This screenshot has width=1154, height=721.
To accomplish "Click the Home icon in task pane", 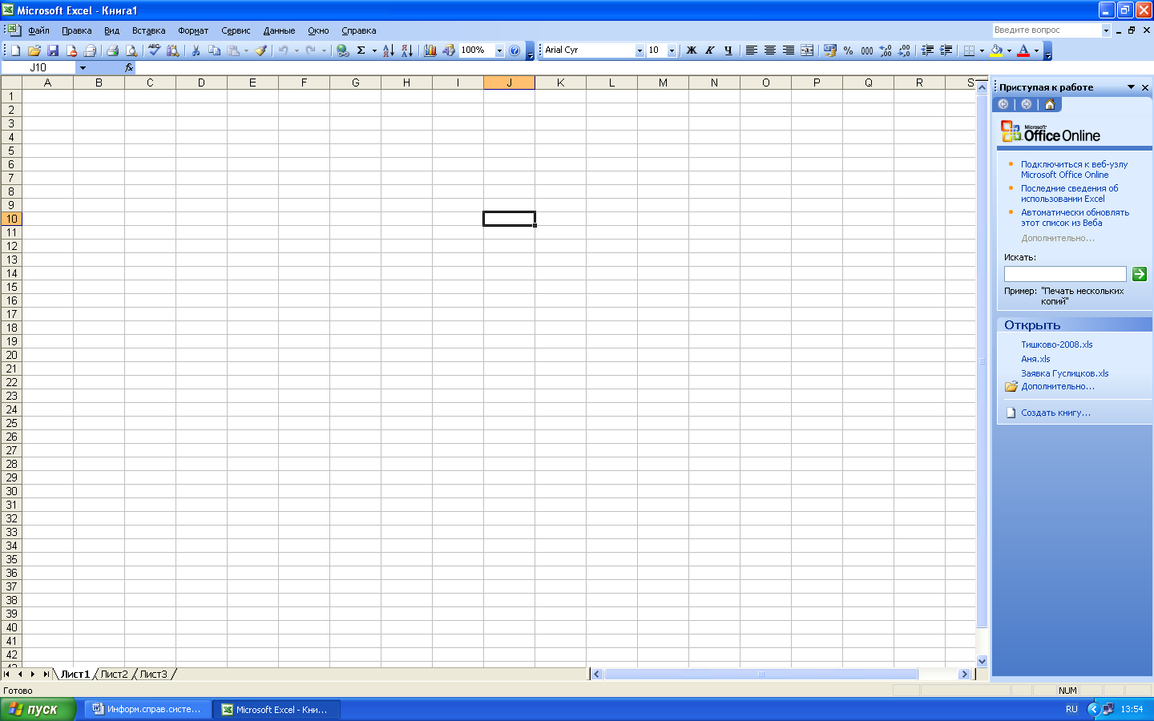I will point(1050,104).
